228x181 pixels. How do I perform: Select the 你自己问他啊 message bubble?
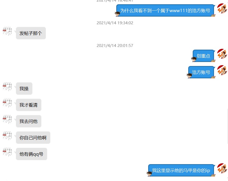tap(33, 138)
